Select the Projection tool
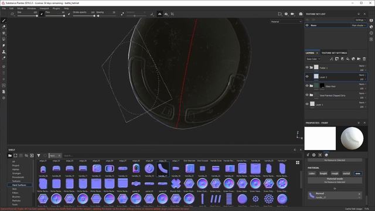 click(x=4, y=33)
